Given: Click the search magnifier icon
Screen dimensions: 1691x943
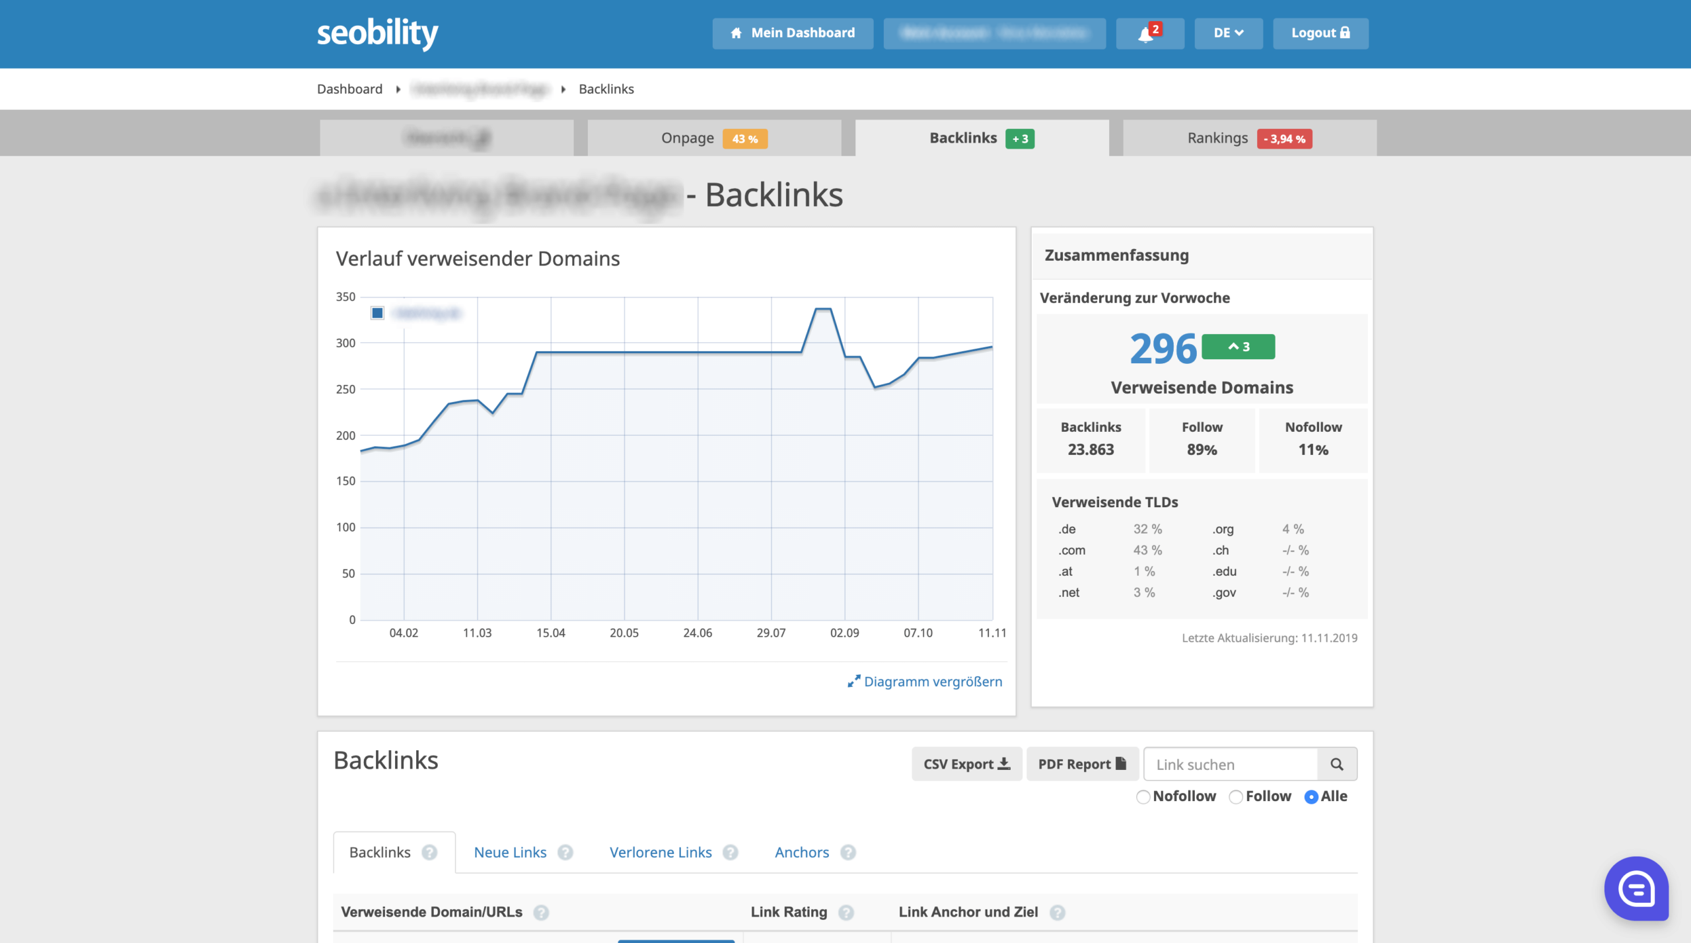Looking at the screenshot, I should coord(1337,764).
